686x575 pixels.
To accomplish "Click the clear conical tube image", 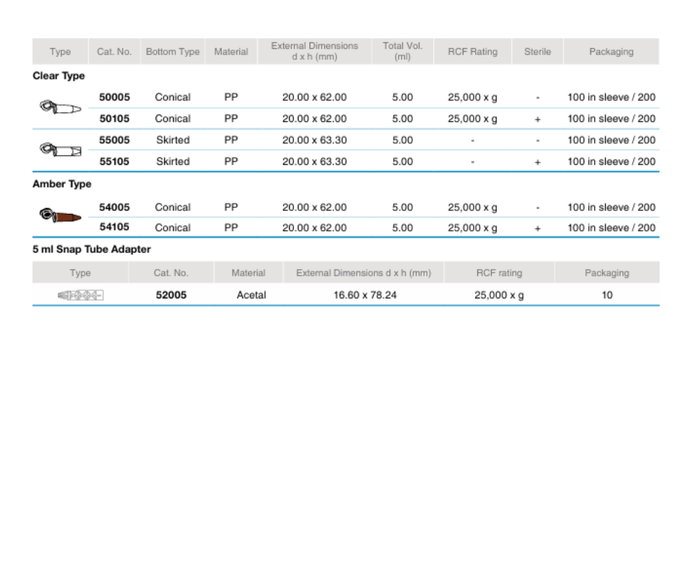I will click(60, 108).
